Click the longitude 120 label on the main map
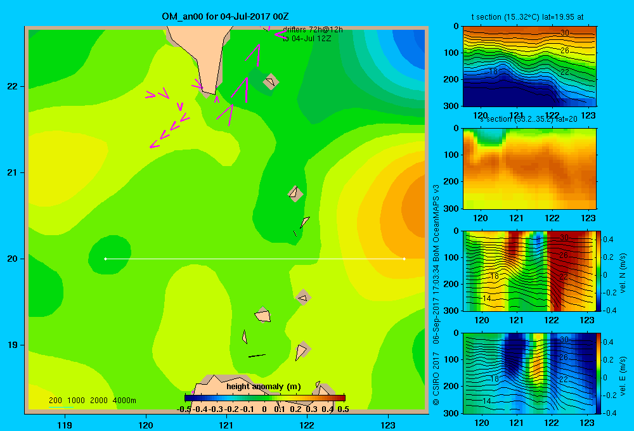634x431 pixels. click(146, 425)
